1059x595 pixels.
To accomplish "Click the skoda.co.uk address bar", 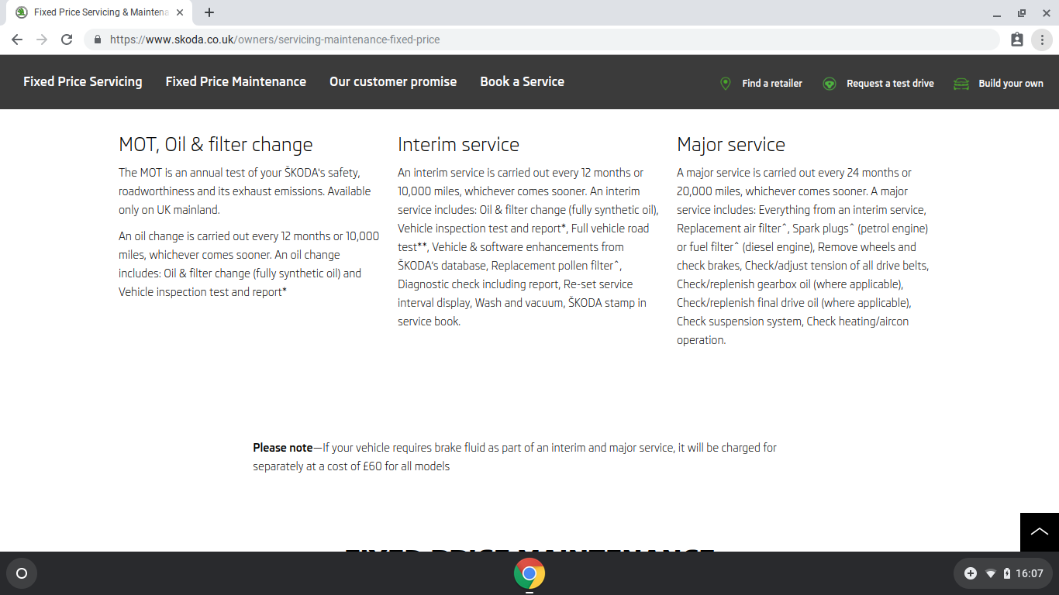I will (543, 40).
